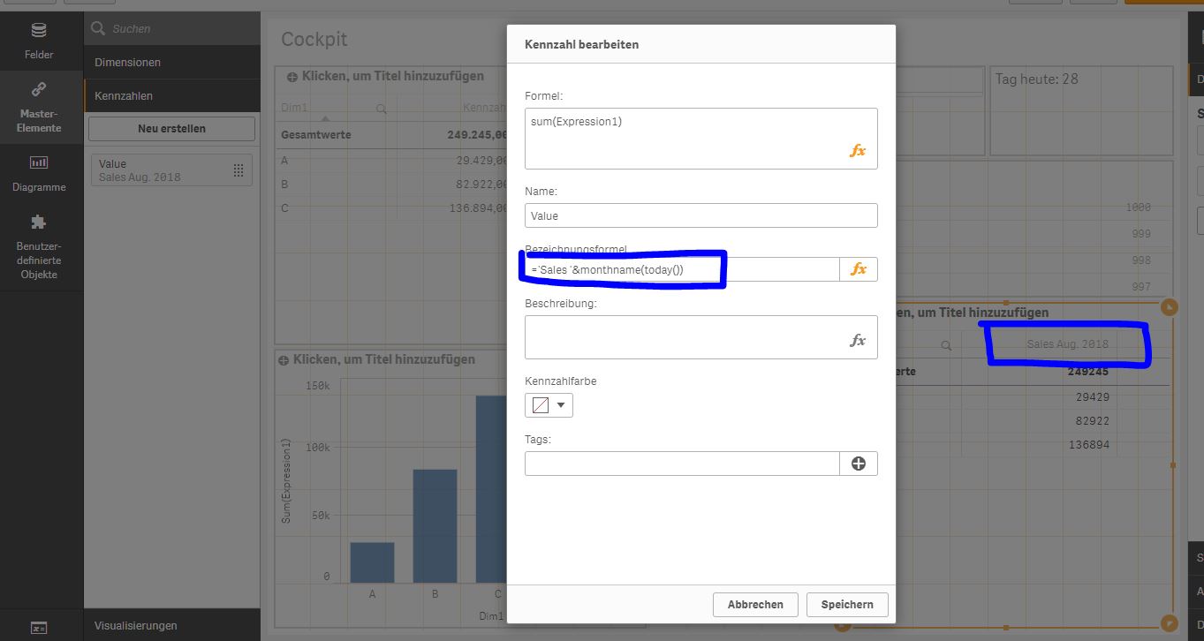This screenshot has height=641, width=1204.
Task: Click total 249245 in the right table
Action: click(1088, 372)
